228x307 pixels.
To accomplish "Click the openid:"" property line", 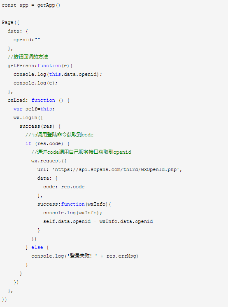I will tap(27, 40).
